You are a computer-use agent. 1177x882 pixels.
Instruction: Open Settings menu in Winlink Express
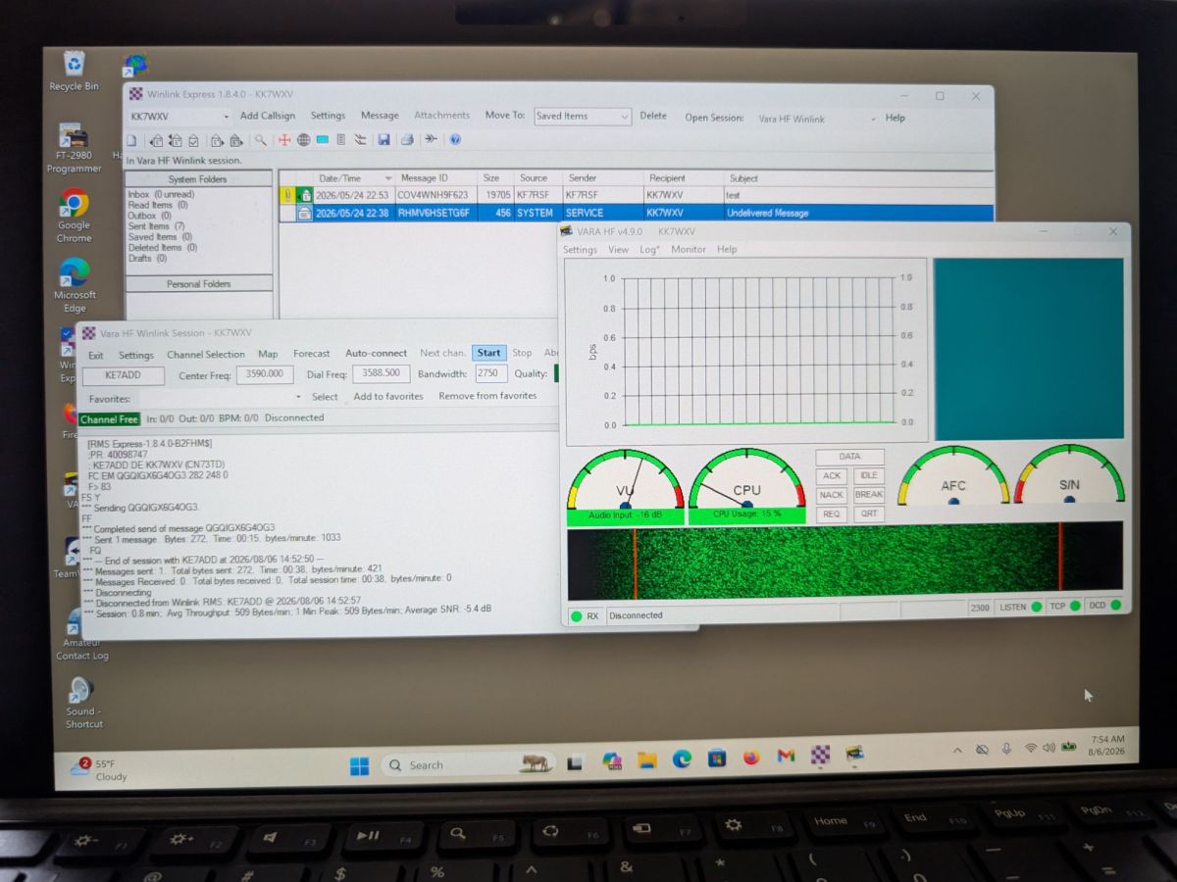(x=328, y=116)
